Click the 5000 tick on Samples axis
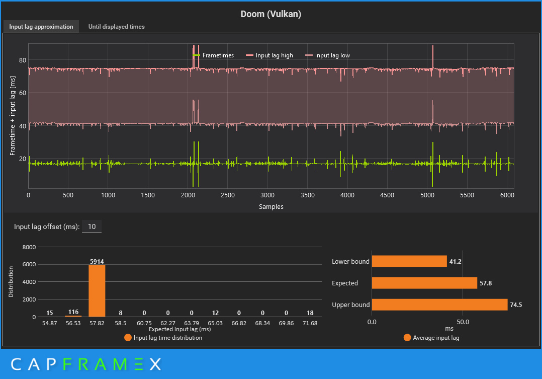Screen dimensions: 542x379 (427, 195)
